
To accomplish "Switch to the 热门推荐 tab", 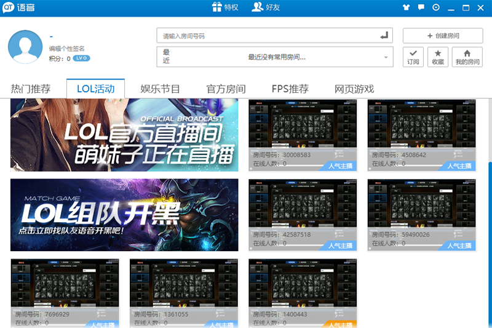I will 31,89.
